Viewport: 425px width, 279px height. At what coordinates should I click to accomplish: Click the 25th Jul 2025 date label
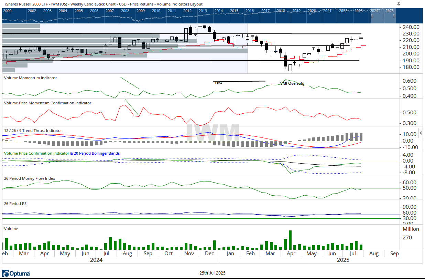point(212,273)
